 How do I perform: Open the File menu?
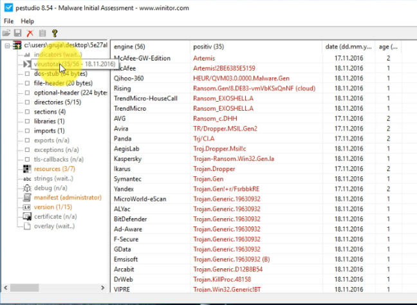(9, 21)
